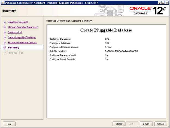
Task: Open Pluggable Database Options step
Action: click(x=22, y=42)
